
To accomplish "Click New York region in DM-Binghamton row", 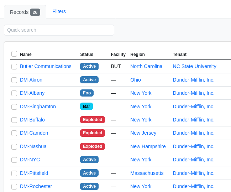I will tap(141, 107).
